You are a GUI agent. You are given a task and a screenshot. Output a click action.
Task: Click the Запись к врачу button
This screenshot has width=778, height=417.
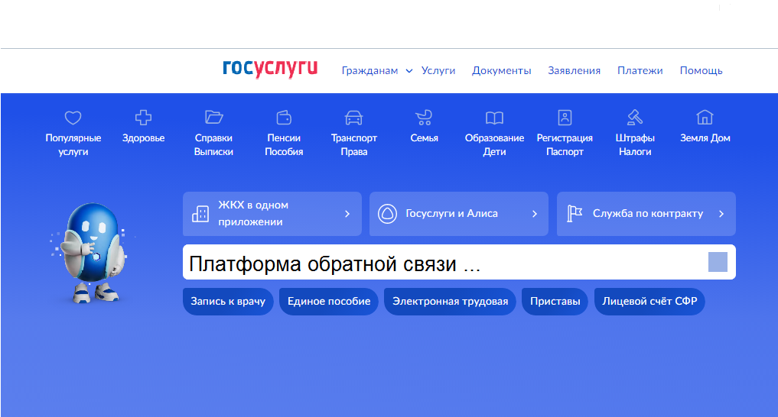click(x=228, y=302)
